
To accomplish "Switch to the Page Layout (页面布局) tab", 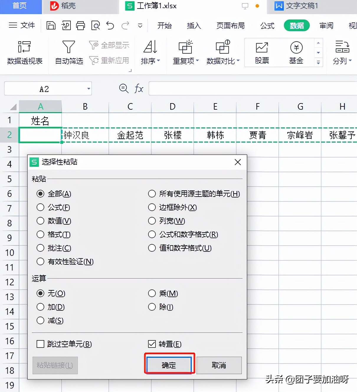I will 230,26.
